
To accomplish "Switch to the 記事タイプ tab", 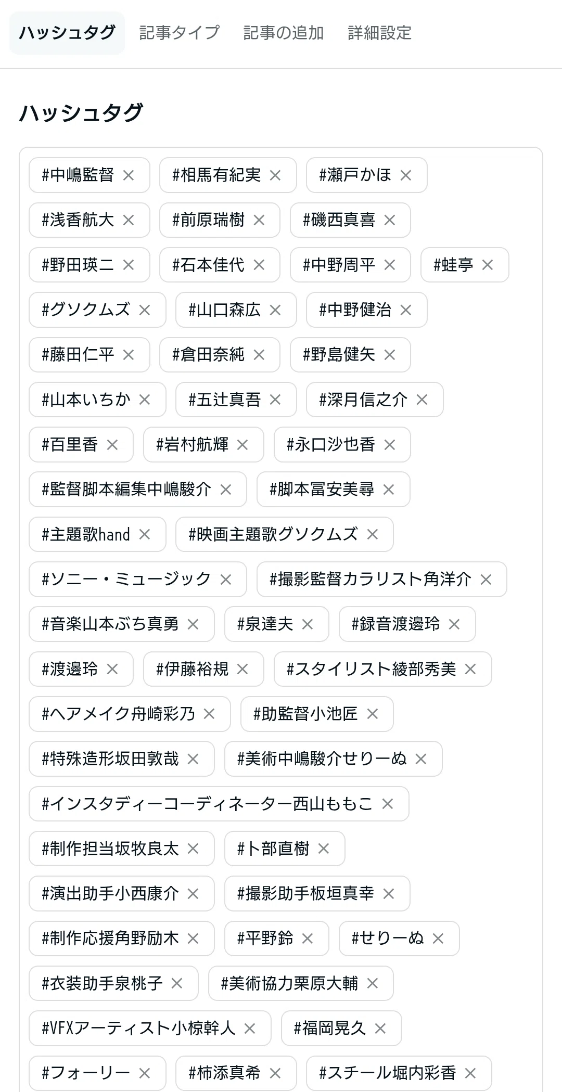I will 180,33.
